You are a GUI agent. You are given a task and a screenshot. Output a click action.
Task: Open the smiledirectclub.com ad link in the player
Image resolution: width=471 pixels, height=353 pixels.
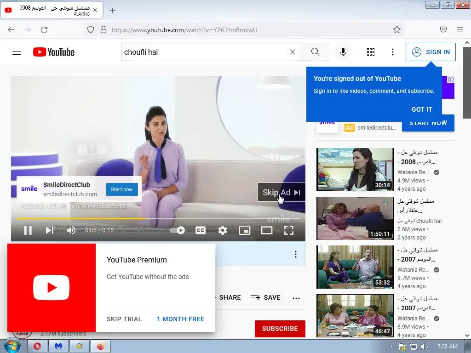tap(99, 206)
